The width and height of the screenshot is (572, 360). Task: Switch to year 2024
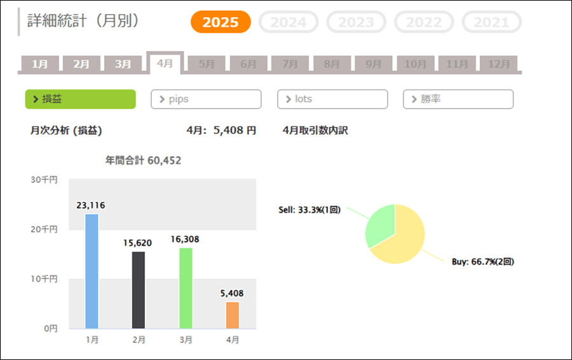pos(289,22)
